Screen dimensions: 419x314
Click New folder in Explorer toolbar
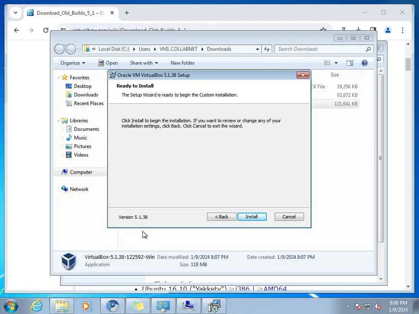point(182,63)
